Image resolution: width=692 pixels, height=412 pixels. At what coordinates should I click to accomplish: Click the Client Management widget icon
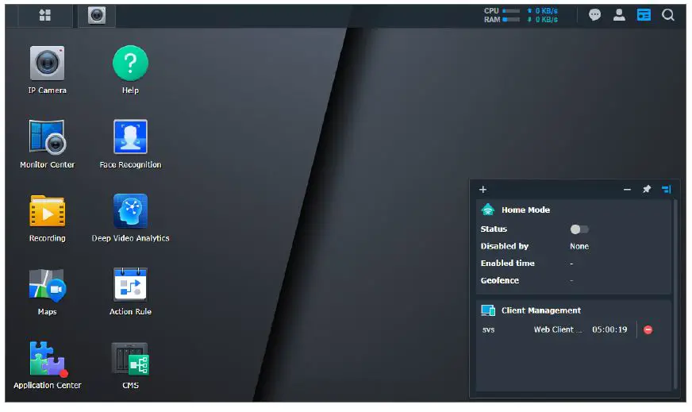(x=488, y=310)
